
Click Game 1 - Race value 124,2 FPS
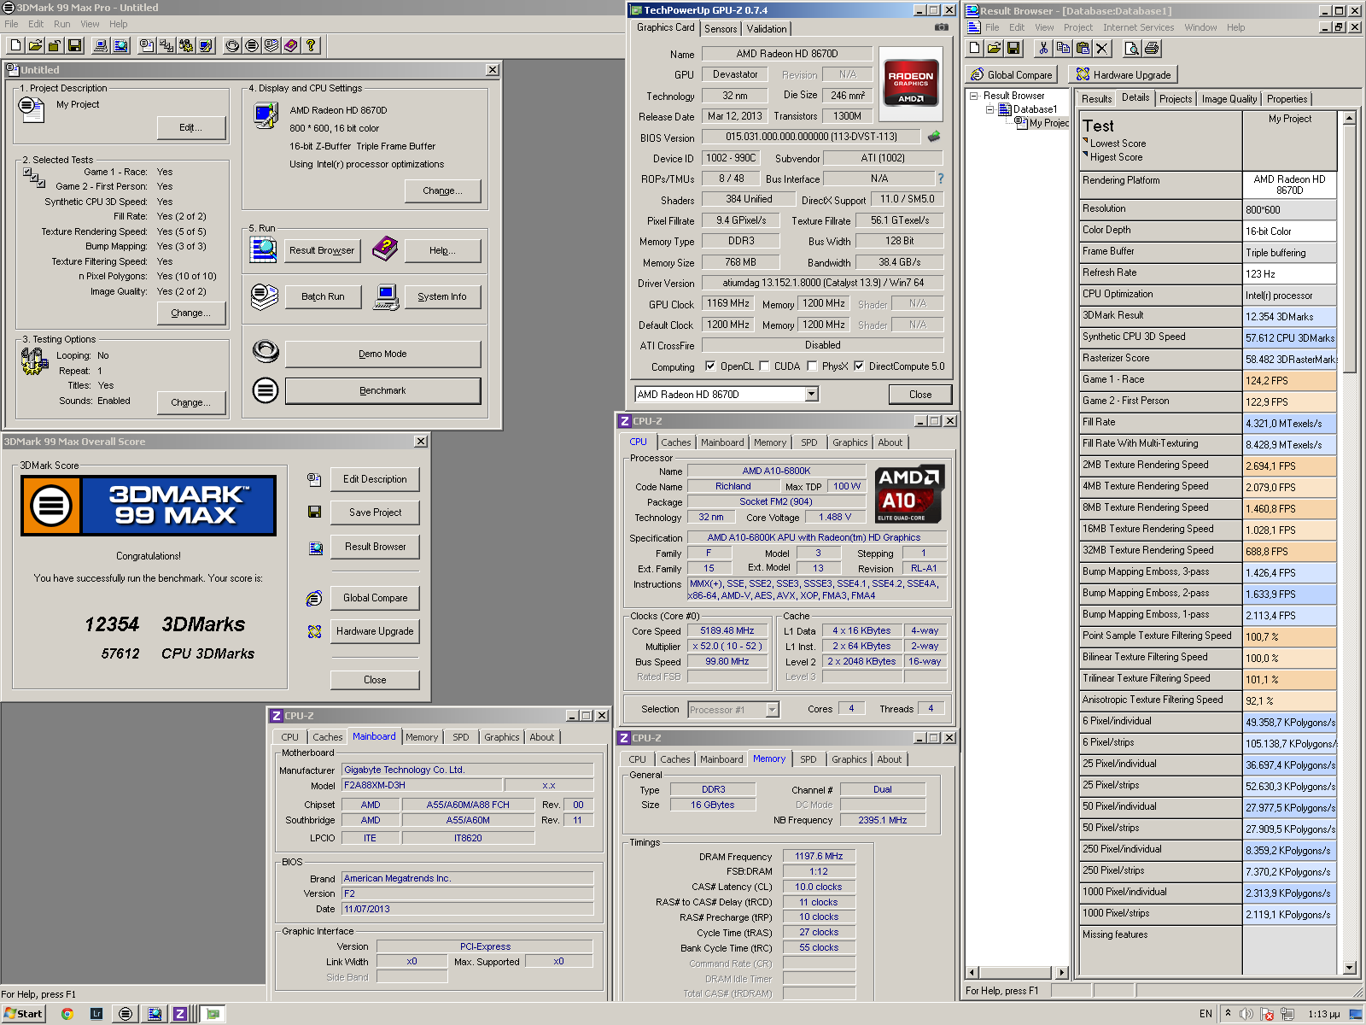(x=1289, y=380)
